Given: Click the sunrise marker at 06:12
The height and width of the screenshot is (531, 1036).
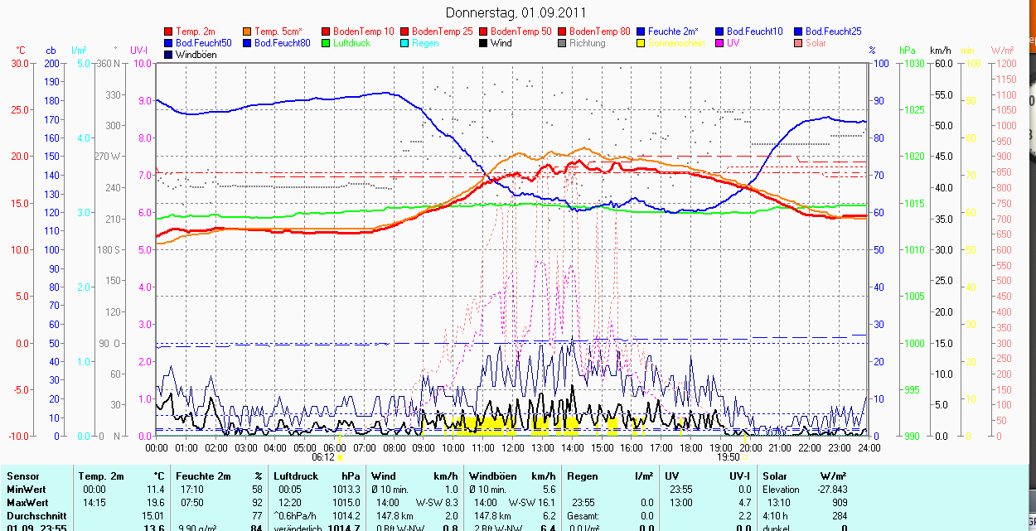Looking at the screenshot, I should tap(340, 456).
